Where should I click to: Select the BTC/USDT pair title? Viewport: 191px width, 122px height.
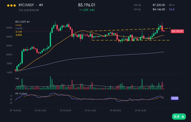26,5
